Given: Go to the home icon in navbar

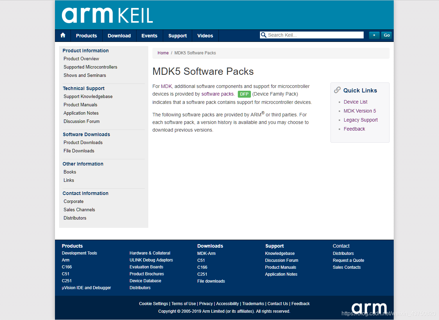Looking at the screenshot, I should [63, 35].
